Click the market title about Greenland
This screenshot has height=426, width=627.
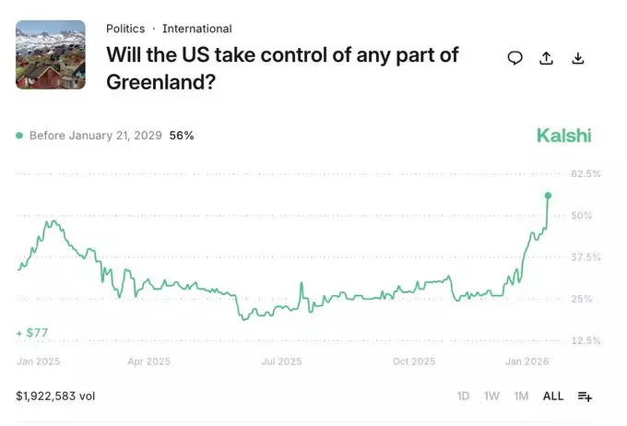pos(282,68)
